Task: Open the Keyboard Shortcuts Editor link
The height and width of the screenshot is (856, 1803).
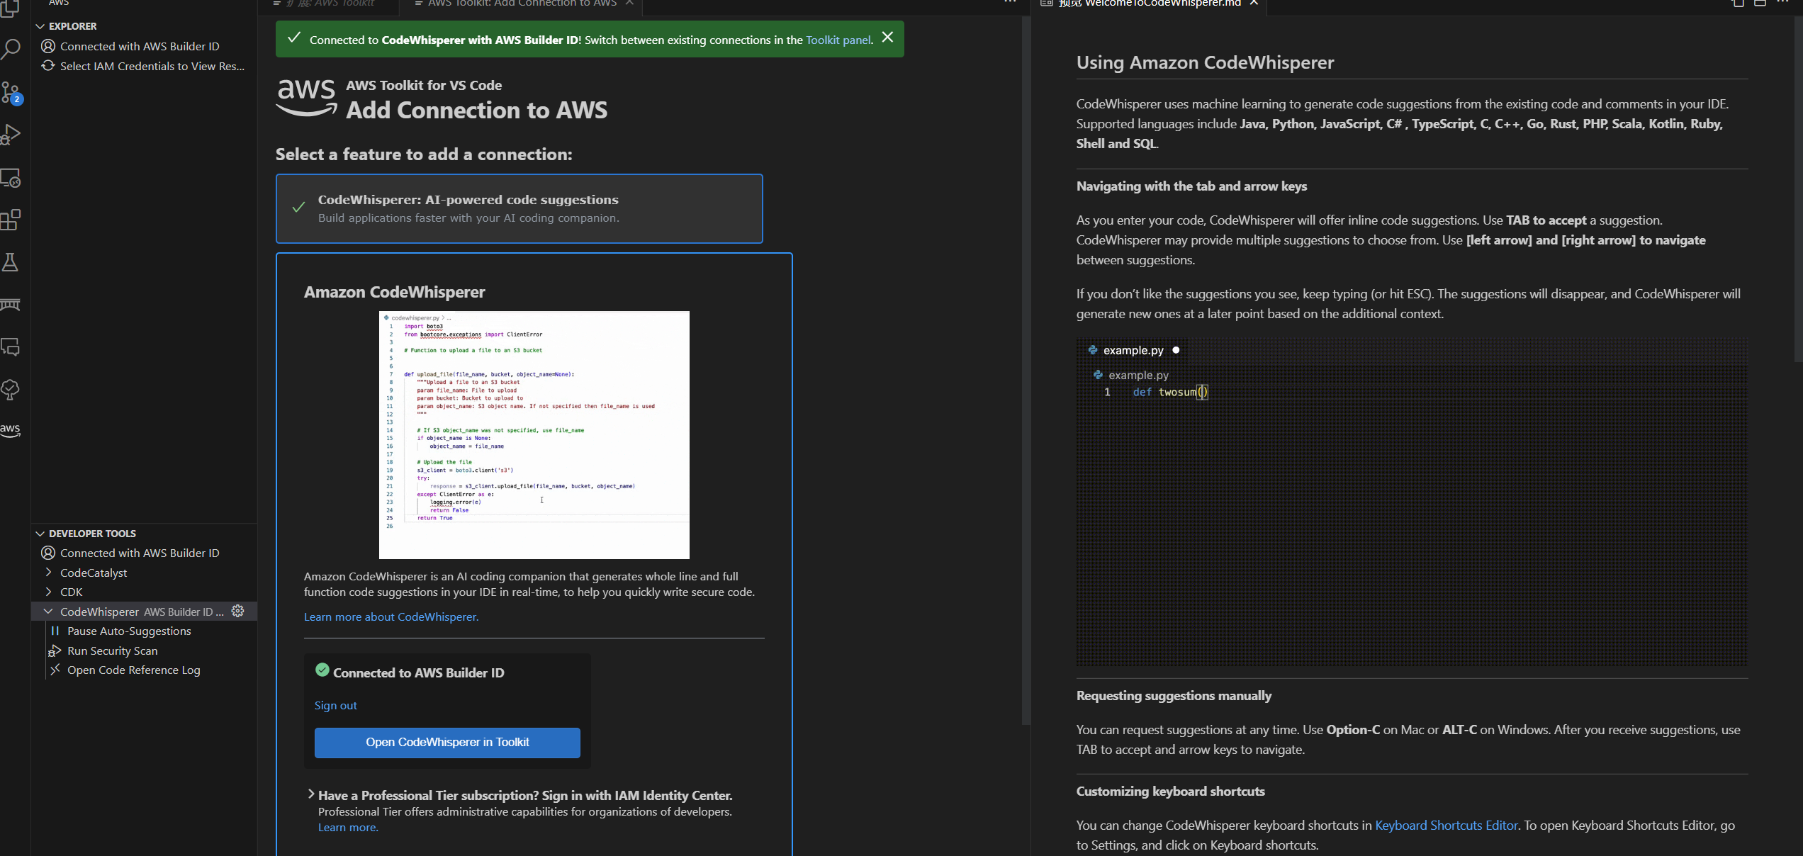Action: click(1446, 825)
